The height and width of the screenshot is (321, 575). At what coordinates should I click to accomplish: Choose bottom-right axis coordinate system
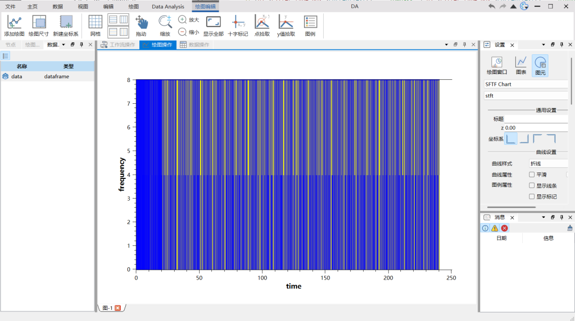(524, 138)
